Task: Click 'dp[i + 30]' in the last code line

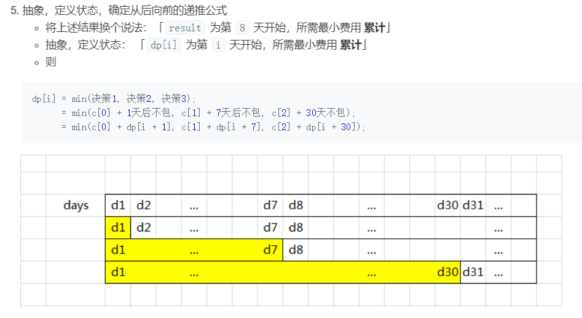Action: point(331,126)
